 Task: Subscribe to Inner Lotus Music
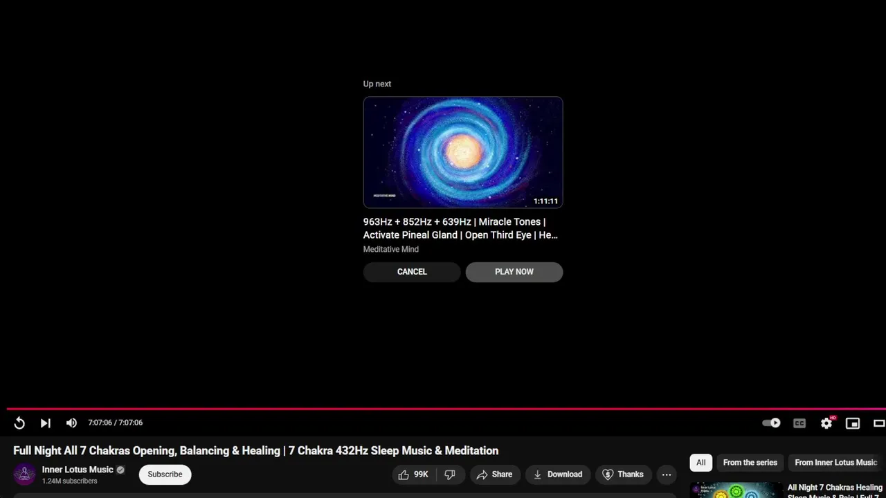[165, 474]
